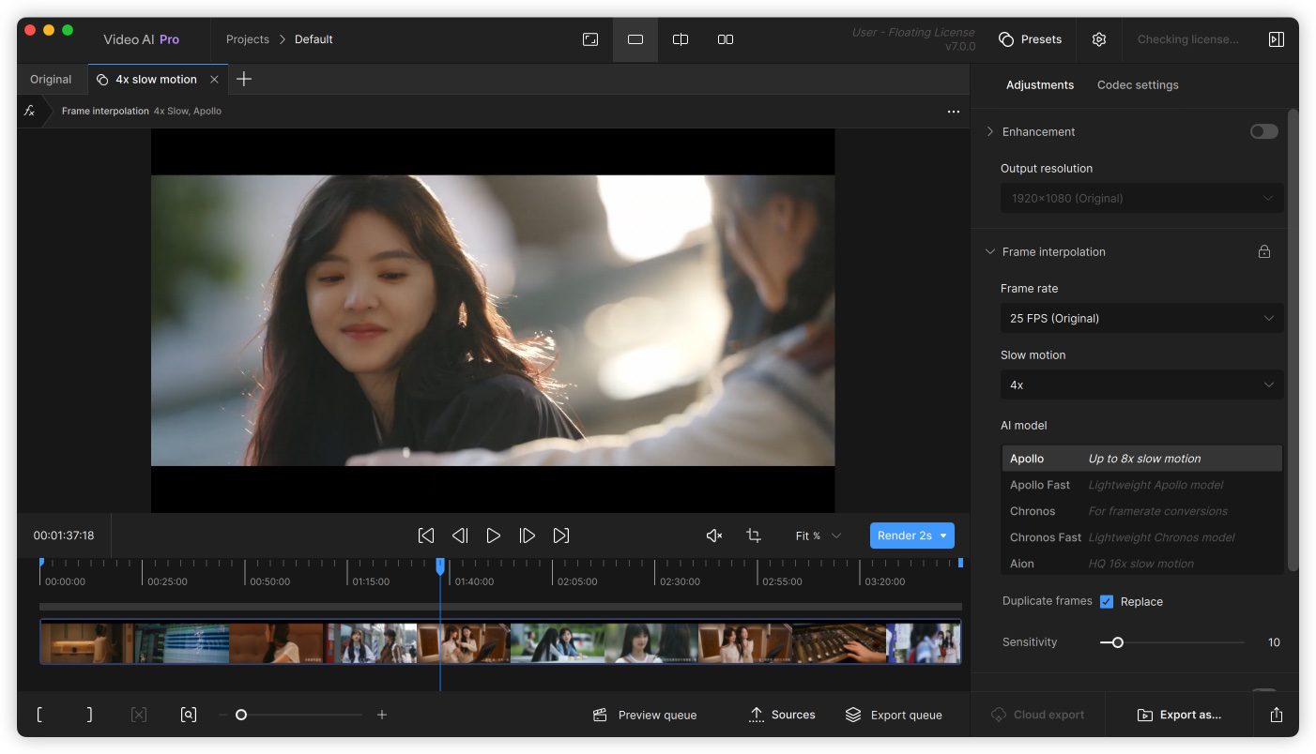The height and width of the screenshot is (754, 1316).
Task: Step back one frame
Action: (460, 535)
